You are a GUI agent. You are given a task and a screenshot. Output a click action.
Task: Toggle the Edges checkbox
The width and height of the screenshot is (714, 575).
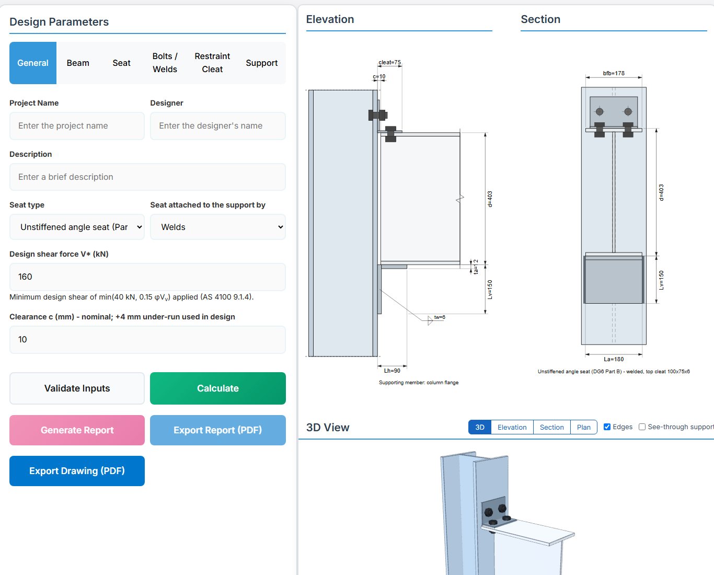[x=607, y=427]
